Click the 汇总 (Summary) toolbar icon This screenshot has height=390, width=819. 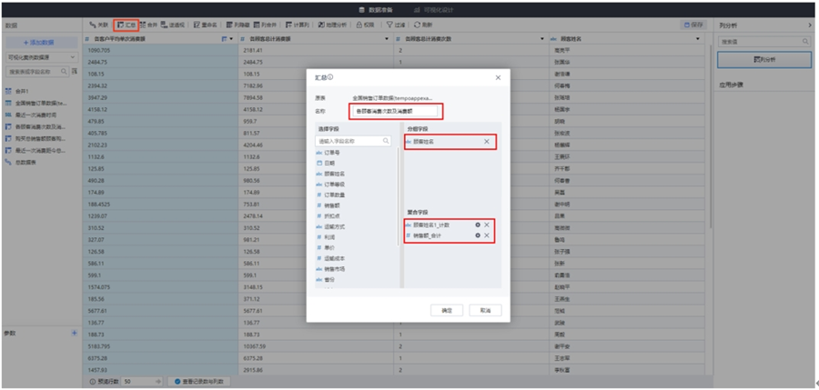(x=126, y=25)
